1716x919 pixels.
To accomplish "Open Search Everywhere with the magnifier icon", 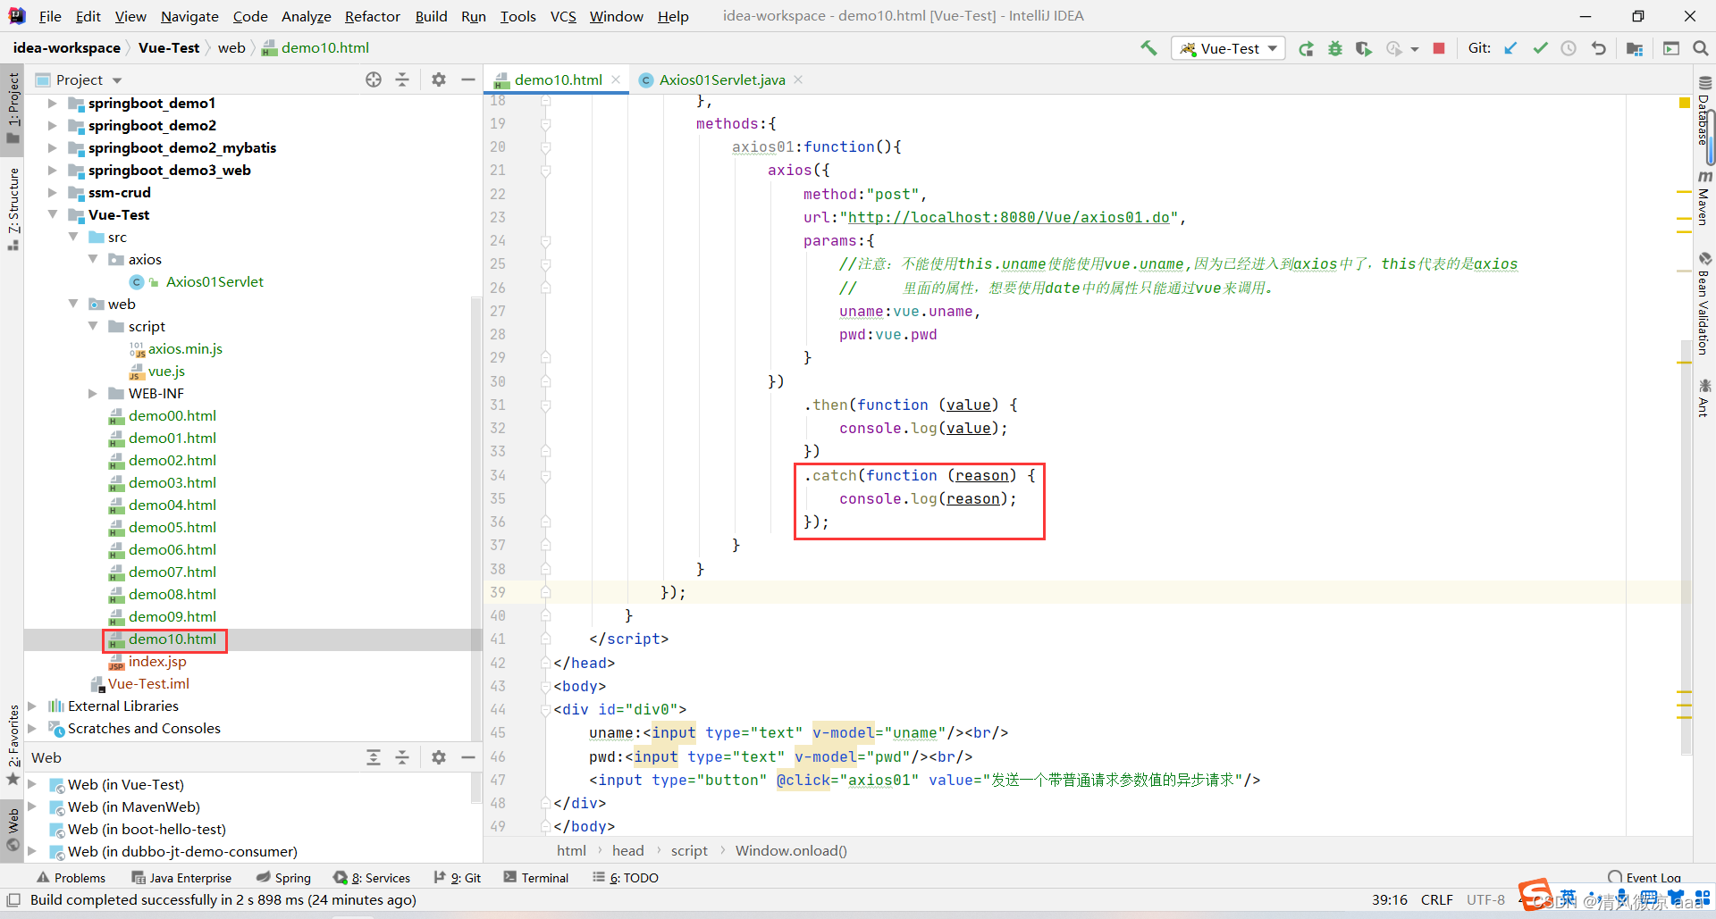I will pos(1701,48).
